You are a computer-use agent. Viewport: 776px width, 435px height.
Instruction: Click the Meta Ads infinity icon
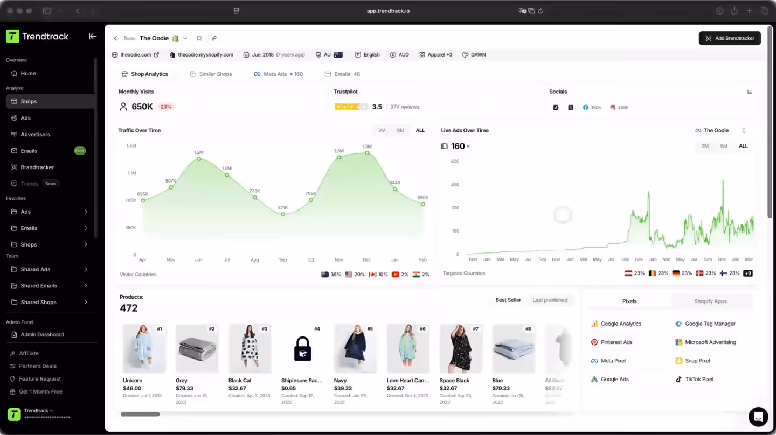257,74
